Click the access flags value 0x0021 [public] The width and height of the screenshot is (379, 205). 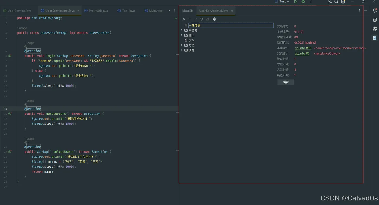coord(305,42)
